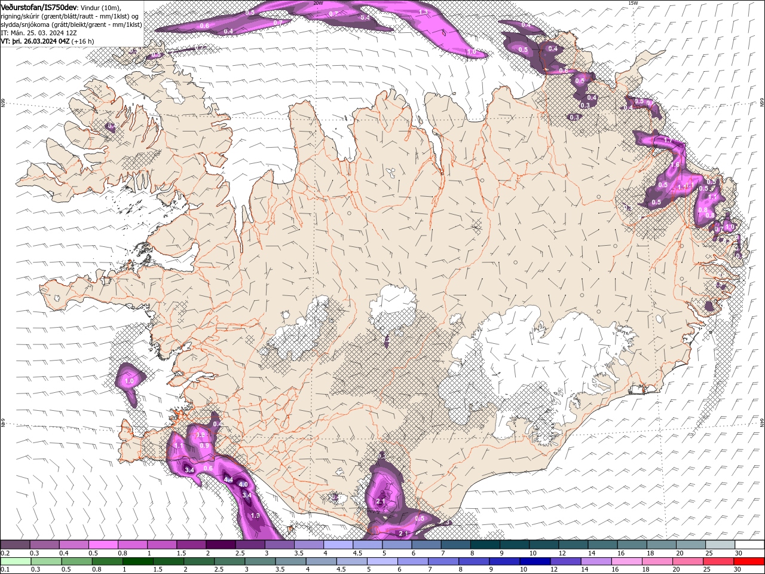Pick upper legend swatch between 14 and 16
The image size is (765, 574).
pos(603,545)
